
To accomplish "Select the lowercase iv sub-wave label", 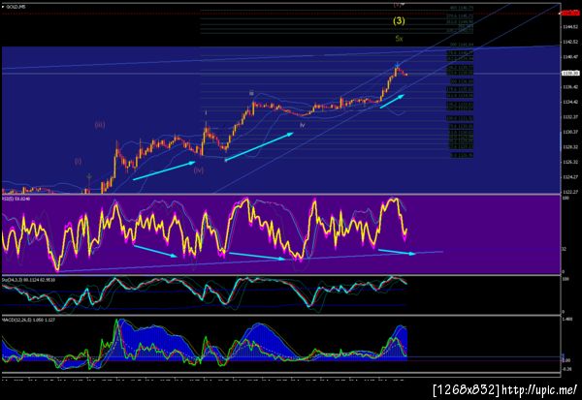I will 302,125.
